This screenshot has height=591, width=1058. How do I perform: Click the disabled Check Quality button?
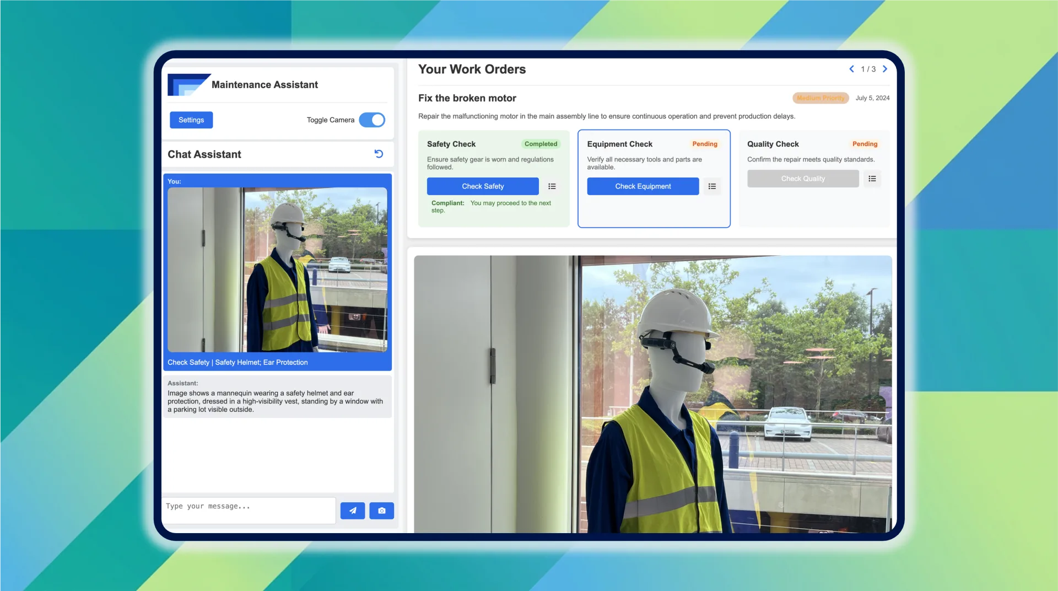tap(803, 179)
